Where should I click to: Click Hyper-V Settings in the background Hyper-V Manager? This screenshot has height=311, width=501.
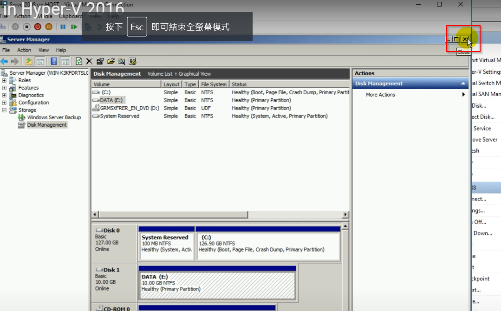click(486, 72)
